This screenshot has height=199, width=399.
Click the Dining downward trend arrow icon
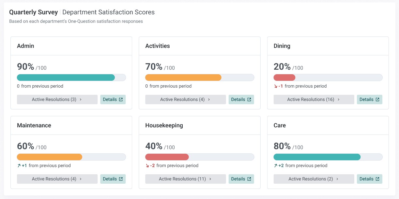click(276, 86)
